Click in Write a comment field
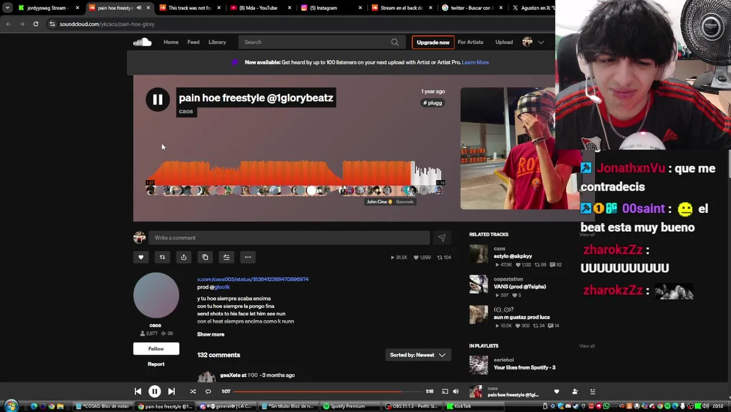731x412 pixels. [289, 238]
